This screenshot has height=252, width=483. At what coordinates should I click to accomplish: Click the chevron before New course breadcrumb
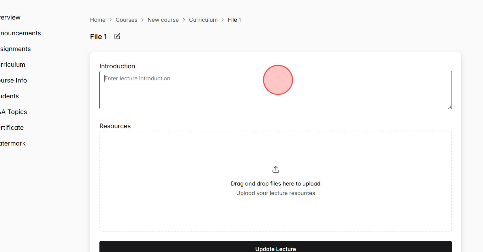pyautogui.click(x=142, y=20)
